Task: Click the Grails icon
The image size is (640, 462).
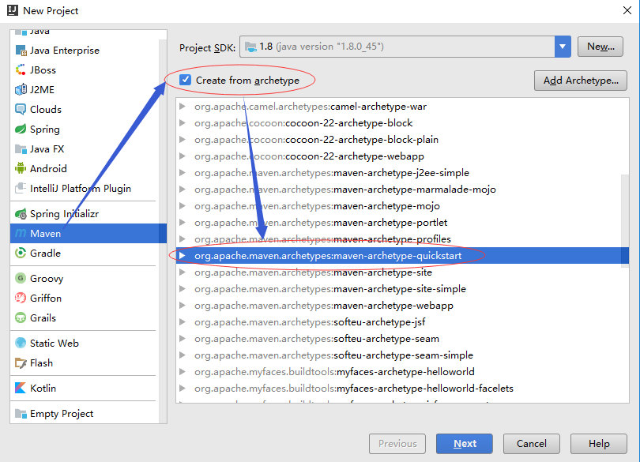Action: pyautogui.click(x=21, y=317)
